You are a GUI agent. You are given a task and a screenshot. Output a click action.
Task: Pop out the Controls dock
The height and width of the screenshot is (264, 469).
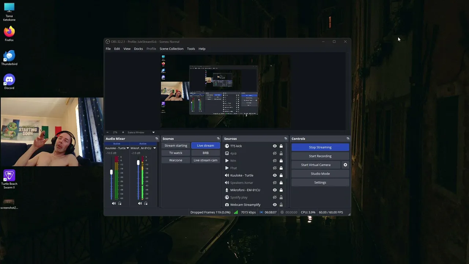pyautogui.click(x=348, y=139)
